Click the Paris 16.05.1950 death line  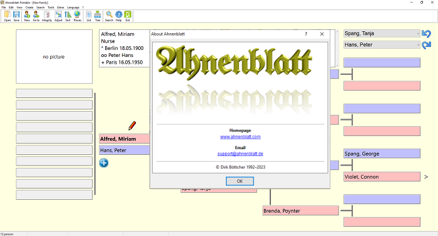[122, 62]
